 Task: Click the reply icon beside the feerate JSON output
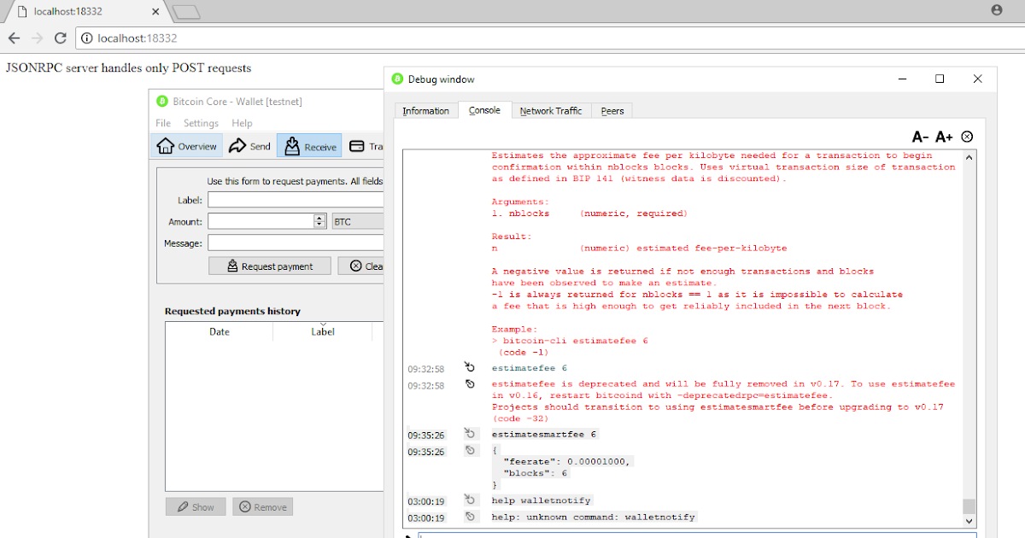click(x=470, y=450)
